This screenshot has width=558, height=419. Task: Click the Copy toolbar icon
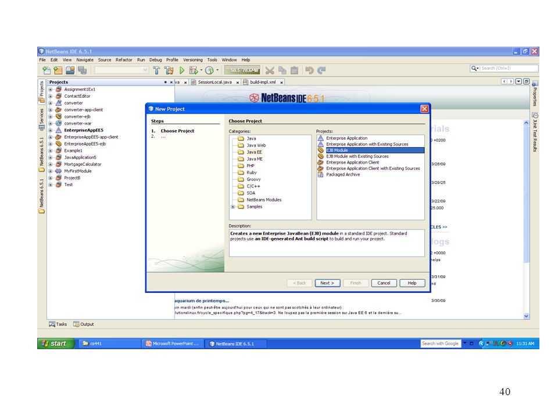click(x=282, y=70)
